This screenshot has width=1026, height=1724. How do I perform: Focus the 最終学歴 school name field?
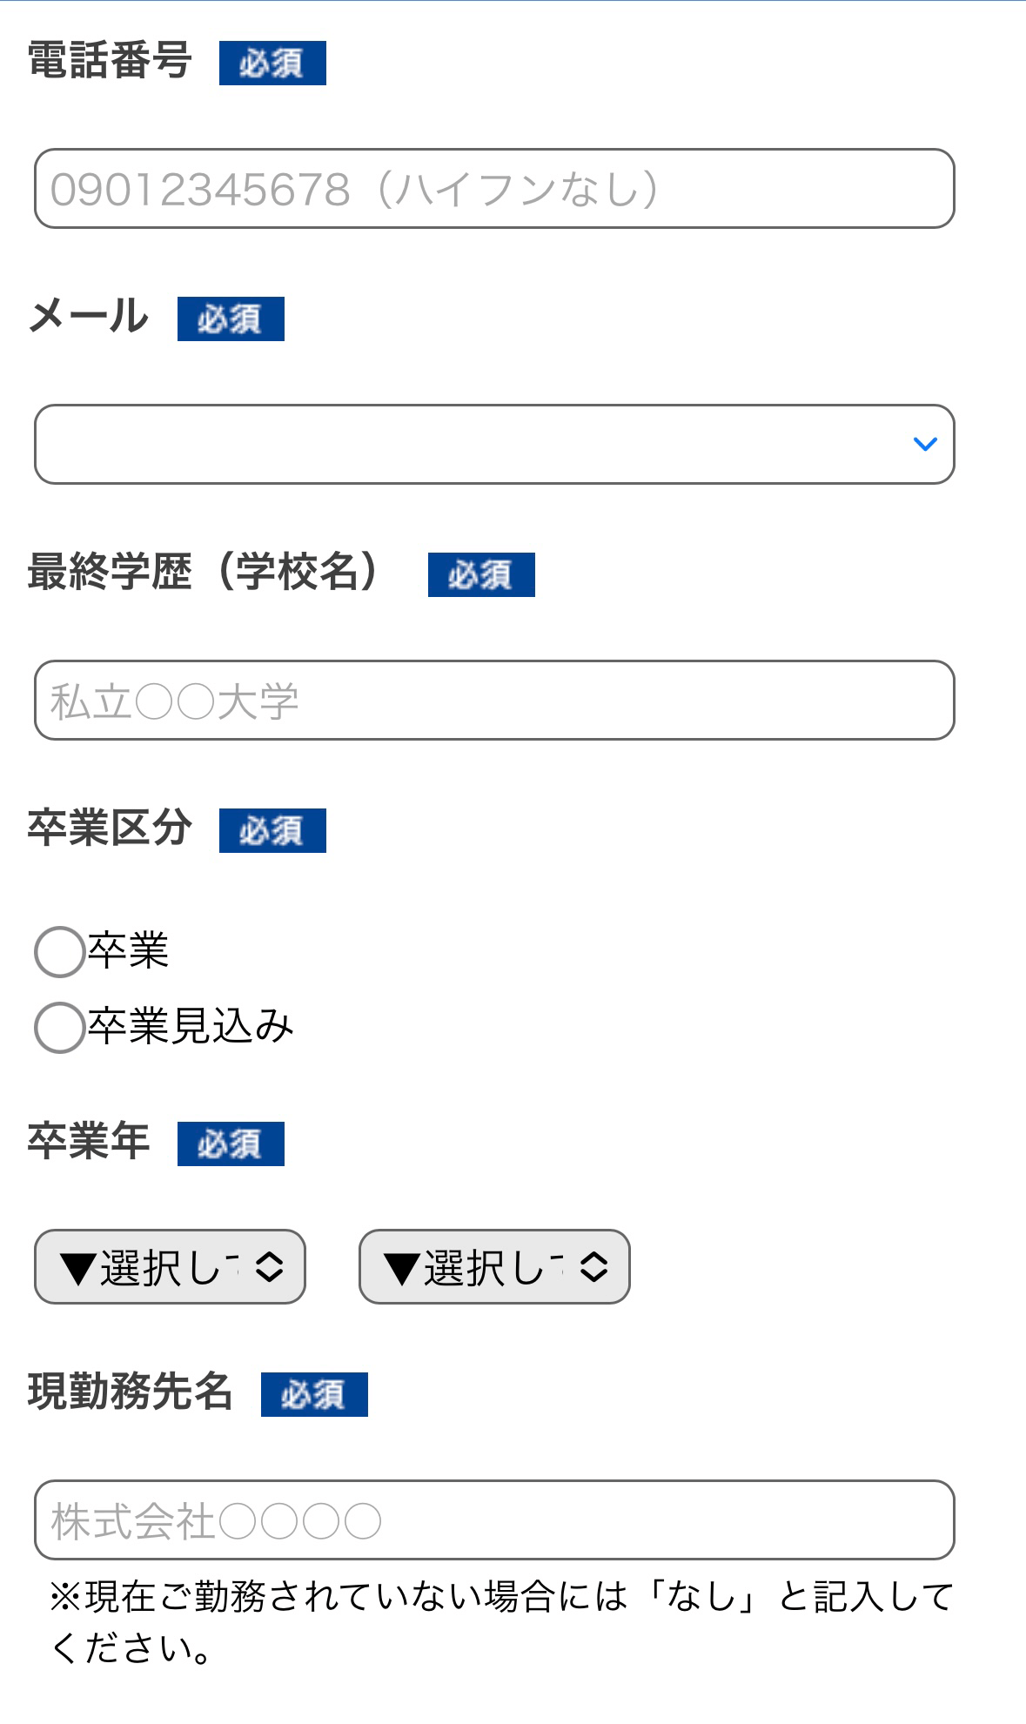(494, 701)
